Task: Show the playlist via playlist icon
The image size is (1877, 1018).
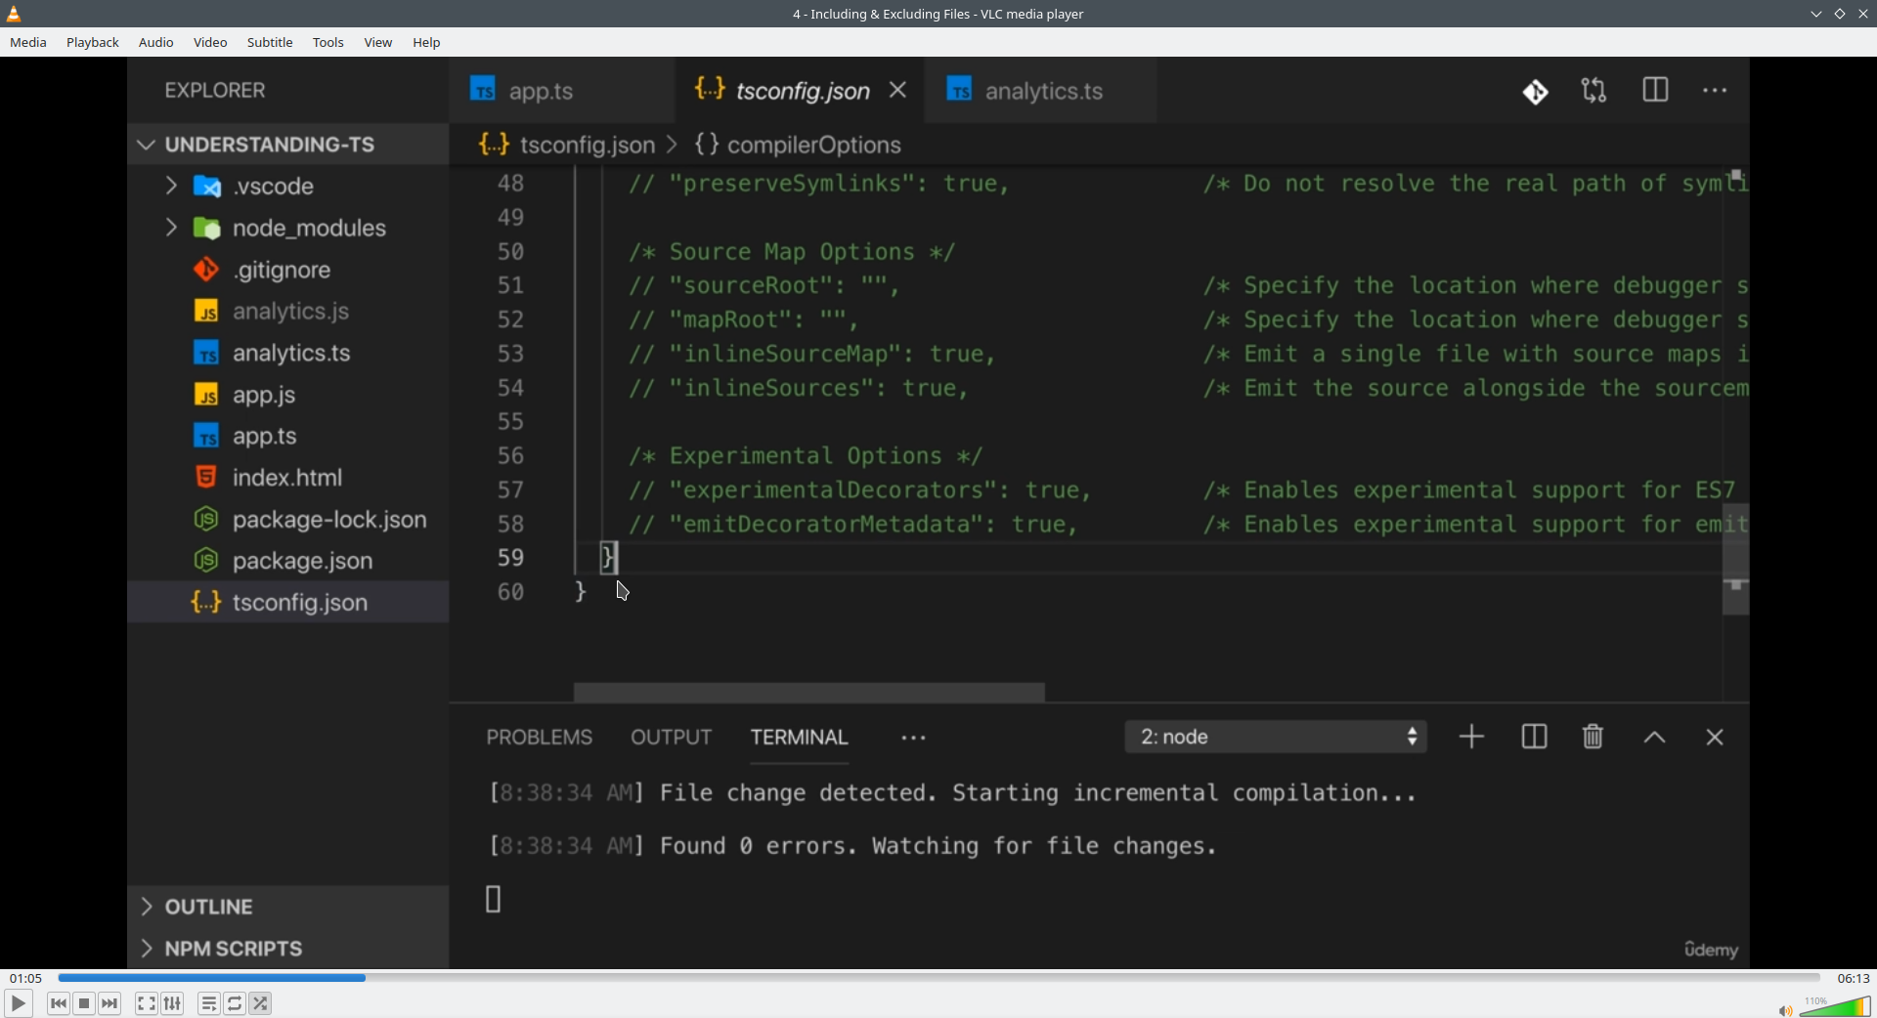Action: [x=209, y=1003]
